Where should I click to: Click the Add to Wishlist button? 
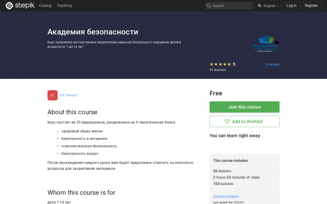pyautogui.click(x=244, y=121)
